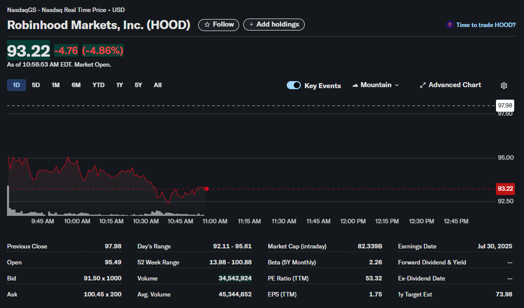Click the Previous Close value 97.98
Screen dimensions: 524x308
pyautogui.click(x=113, y=246)
